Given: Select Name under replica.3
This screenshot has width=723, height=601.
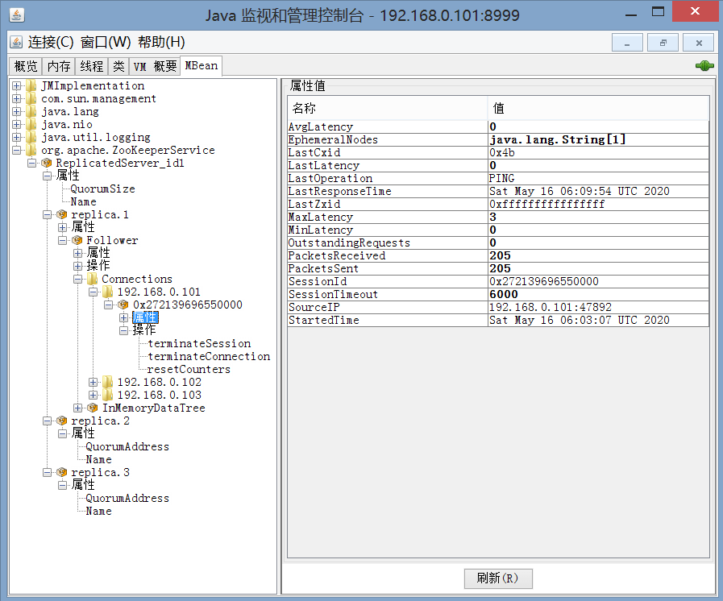Looking at the screenshot, I should [98, 512].
